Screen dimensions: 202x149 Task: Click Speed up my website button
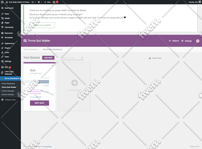(x=42, y=25)
